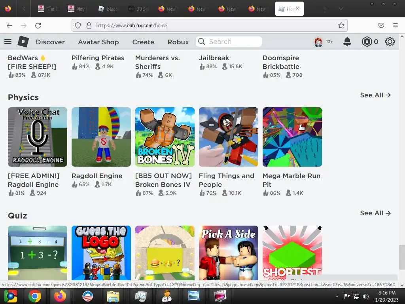Open Avatar Shop in navigation
This screenshot has width=405, height=304.
pyautogui.click(x=98, y=42)
